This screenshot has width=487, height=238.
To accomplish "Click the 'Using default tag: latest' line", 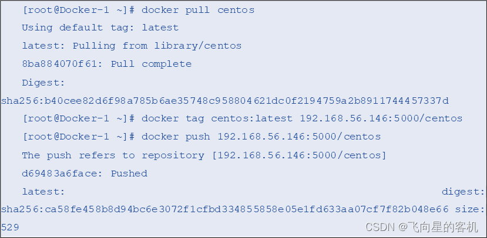I will pos(100,28).
